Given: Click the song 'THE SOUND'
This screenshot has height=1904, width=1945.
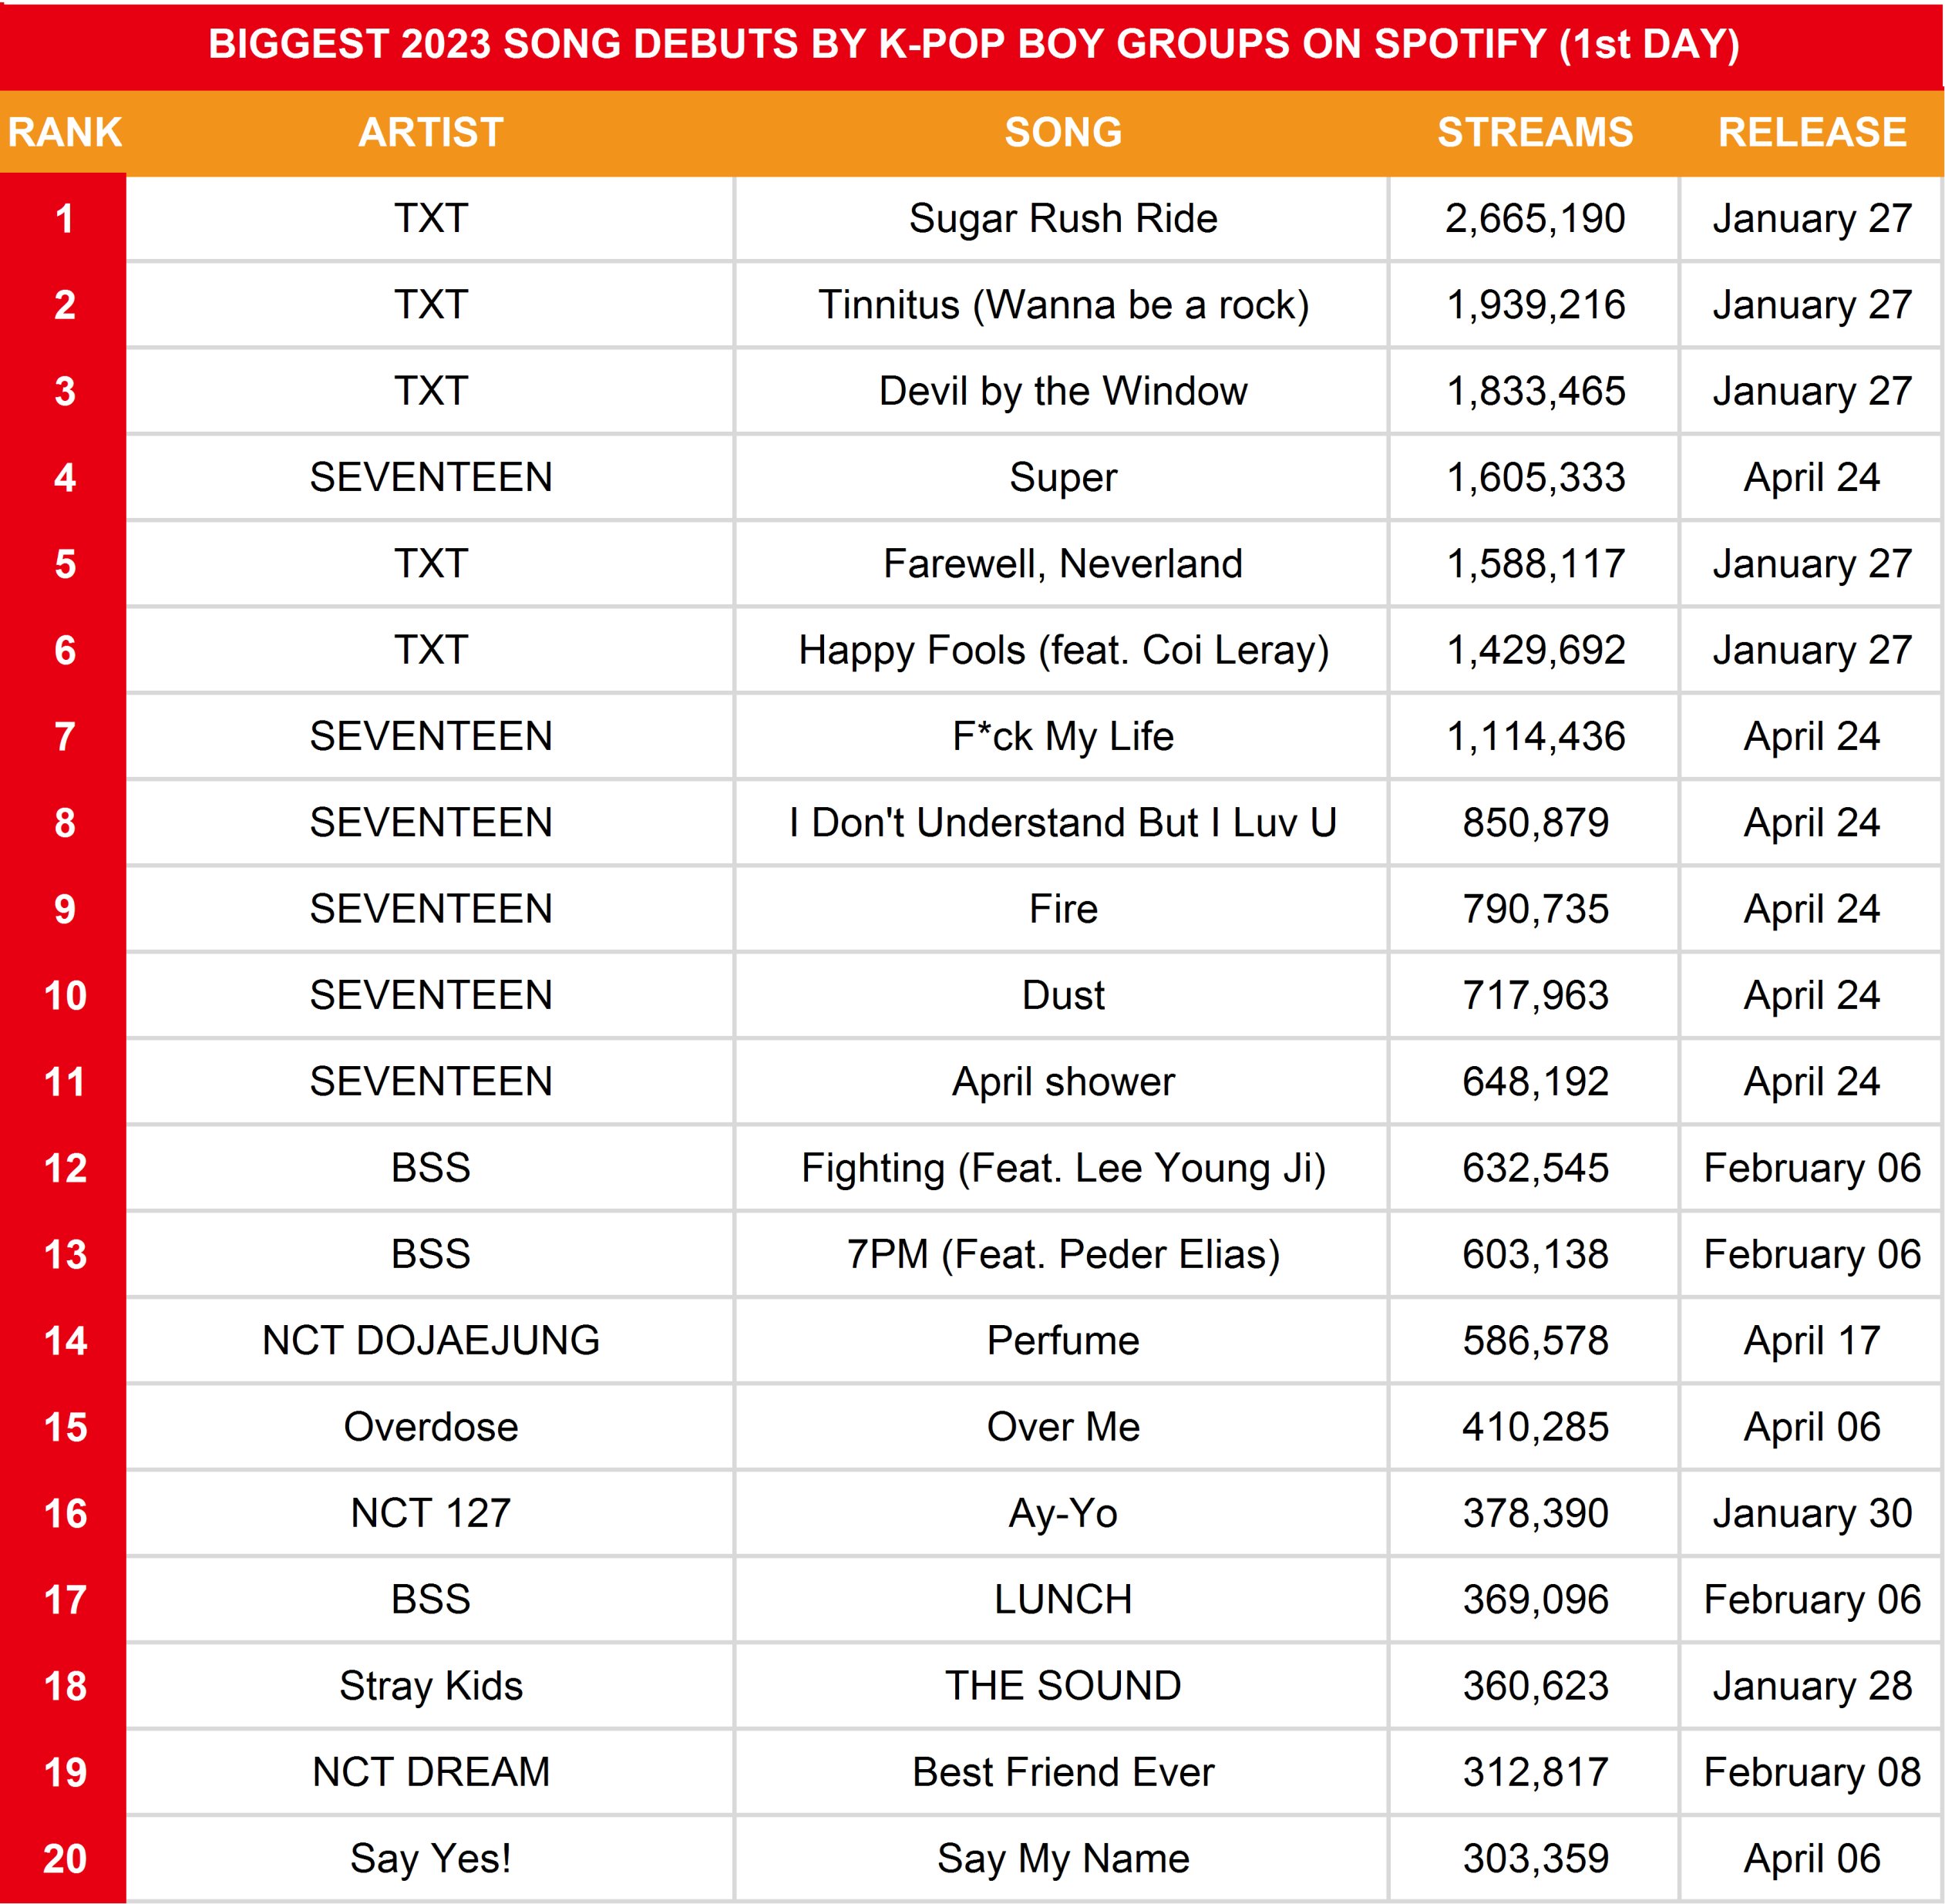Looking at the screenshot, I should pos(1063,1686).
